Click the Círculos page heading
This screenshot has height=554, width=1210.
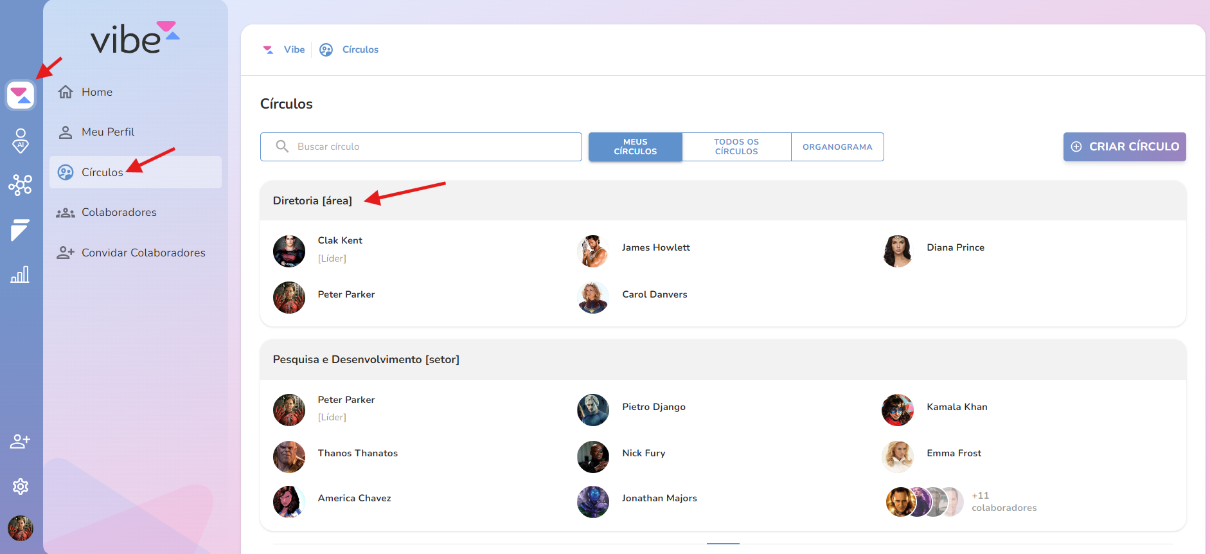287,104
